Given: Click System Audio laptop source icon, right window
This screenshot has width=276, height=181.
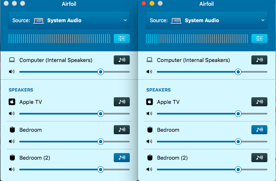Looking at the screenshot, I should click(176, 21).
